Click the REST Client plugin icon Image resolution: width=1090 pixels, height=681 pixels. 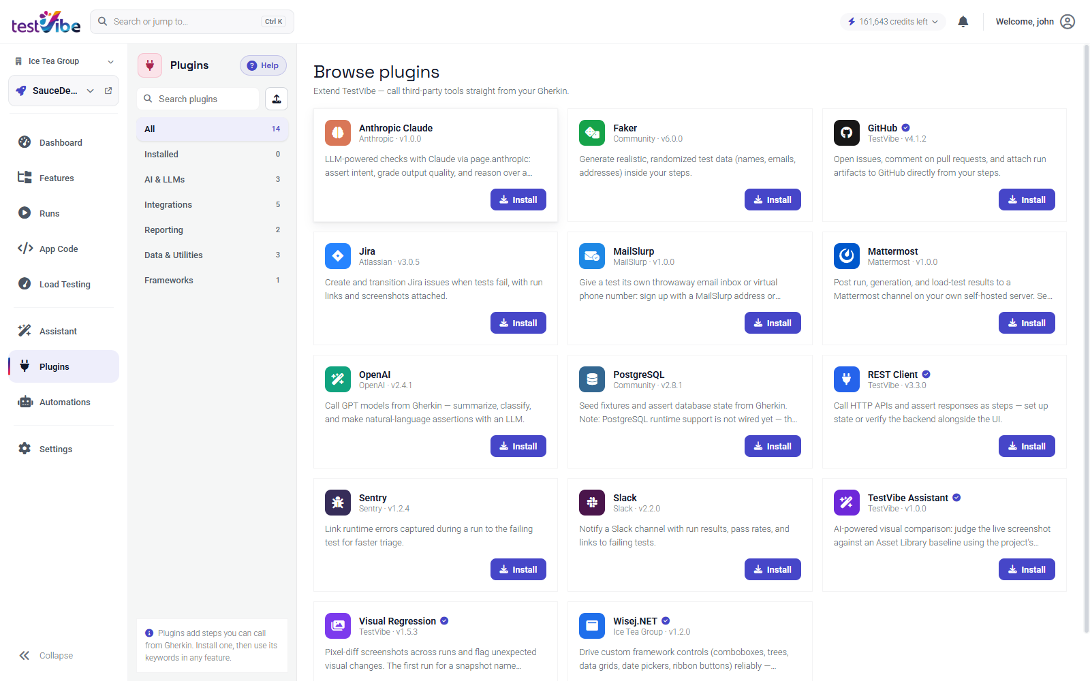pyautogui.click(x=847, y=379)
